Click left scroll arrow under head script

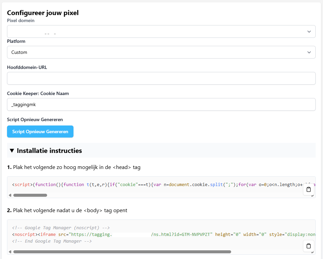tap(10, 195)
